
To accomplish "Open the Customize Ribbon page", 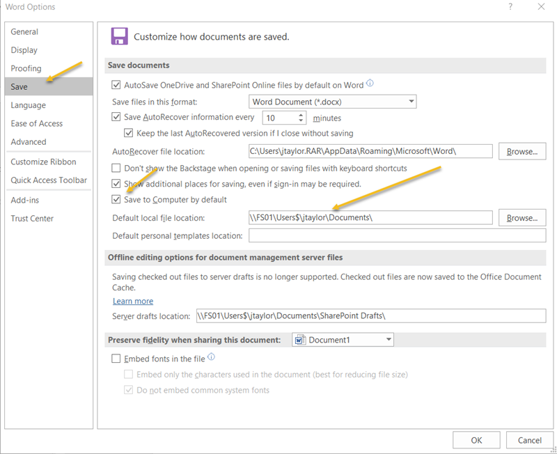I will coord(40,162).
